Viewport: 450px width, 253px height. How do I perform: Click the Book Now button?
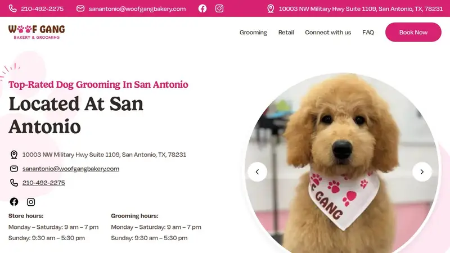(413, 32)
